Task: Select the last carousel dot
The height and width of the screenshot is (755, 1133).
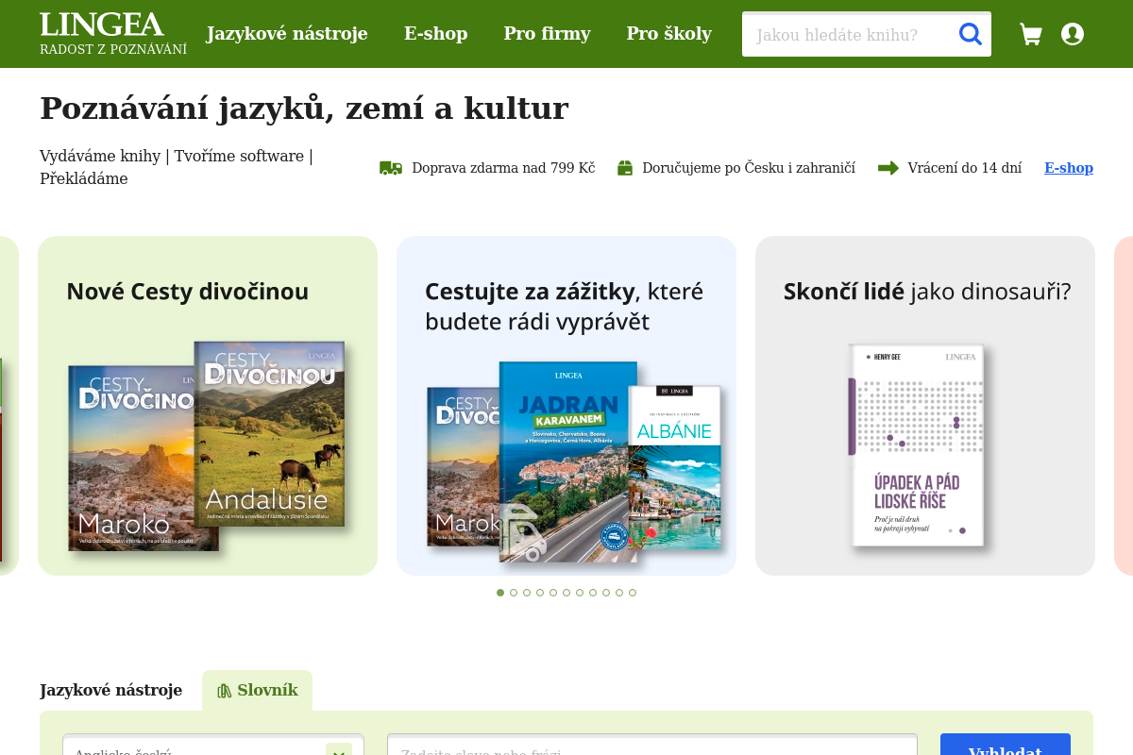Action: point(633,593)
